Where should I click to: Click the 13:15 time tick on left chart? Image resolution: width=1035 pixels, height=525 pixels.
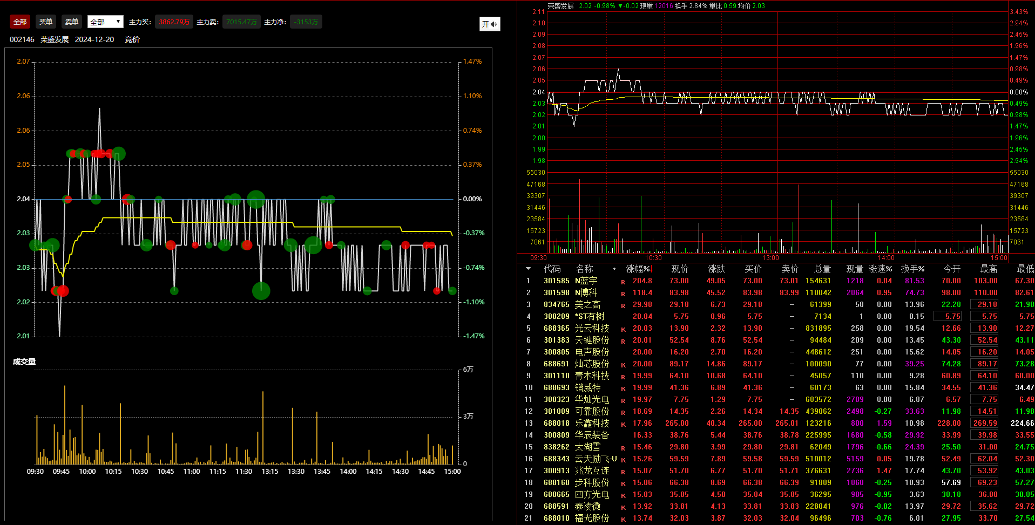[270, 472]
